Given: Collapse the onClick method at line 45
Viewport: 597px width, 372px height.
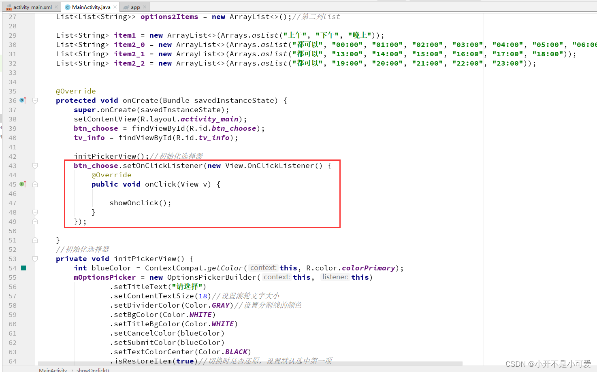Looking at the screenshot, I should tap(35, 184).
